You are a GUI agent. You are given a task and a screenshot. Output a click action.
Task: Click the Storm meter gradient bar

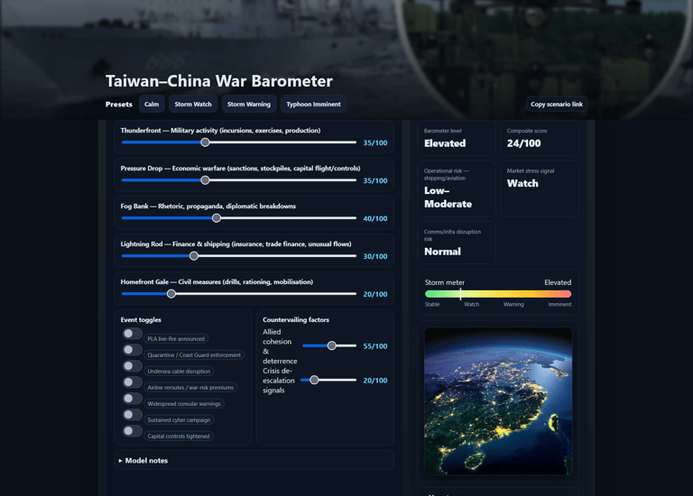(x=498, y=294)
